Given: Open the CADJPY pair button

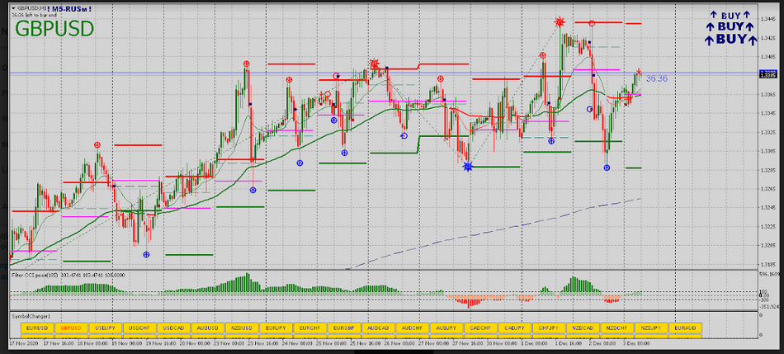Looking at the screenshot, I should 513,328.
